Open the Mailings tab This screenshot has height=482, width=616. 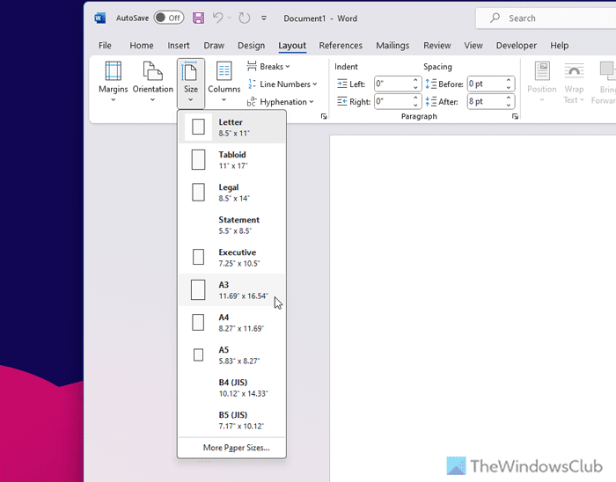click(x=392, y=46)
